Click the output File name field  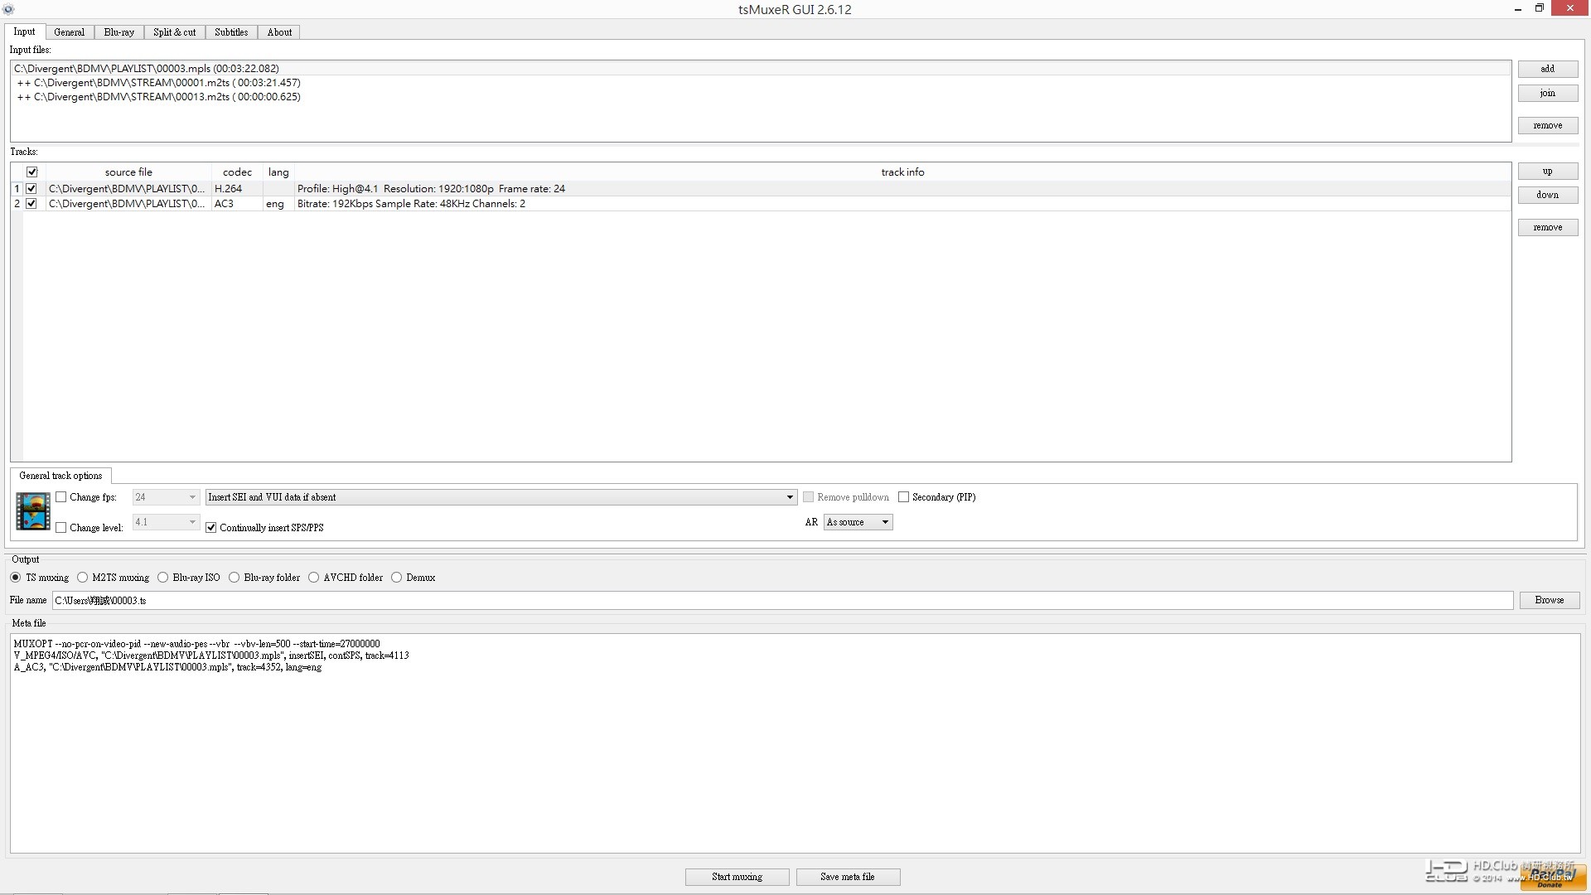[782, 601]
